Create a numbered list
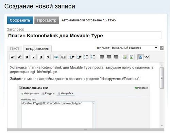Viewport: 170px width, 137px height. point(93,57)
